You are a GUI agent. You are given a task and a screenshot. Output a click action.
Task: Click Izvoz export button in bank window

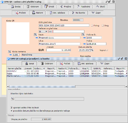29,63
